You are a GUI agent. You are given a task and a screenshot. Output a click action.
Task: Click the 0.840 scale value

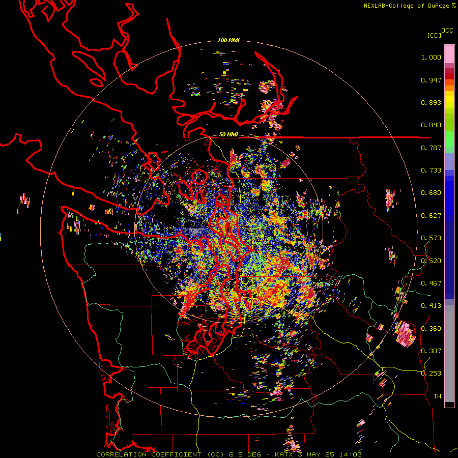click(431, 125)
